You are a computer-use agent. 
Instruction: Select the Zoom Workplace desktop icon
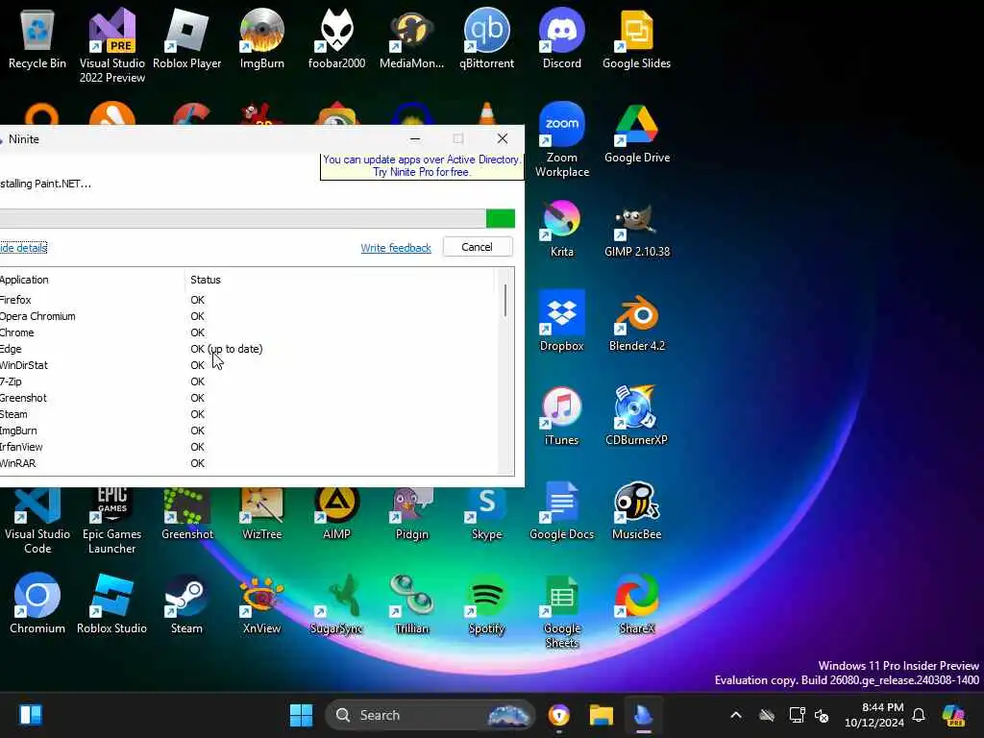[561, 139]
